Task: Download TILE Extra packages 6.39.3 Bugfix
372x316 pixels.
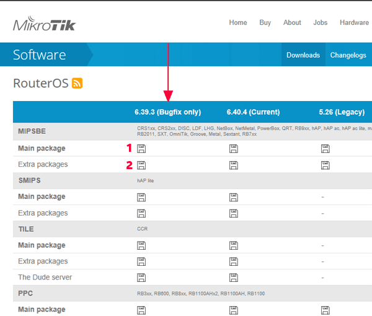Action: click(x=141, y=261)
